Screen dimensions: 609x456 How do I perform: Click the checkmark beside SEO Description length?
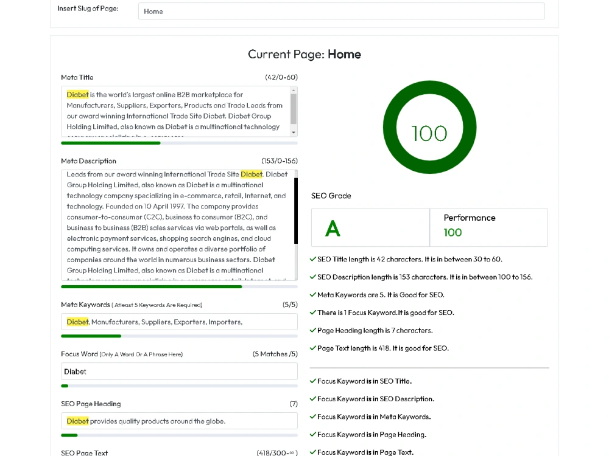(312, 277)
